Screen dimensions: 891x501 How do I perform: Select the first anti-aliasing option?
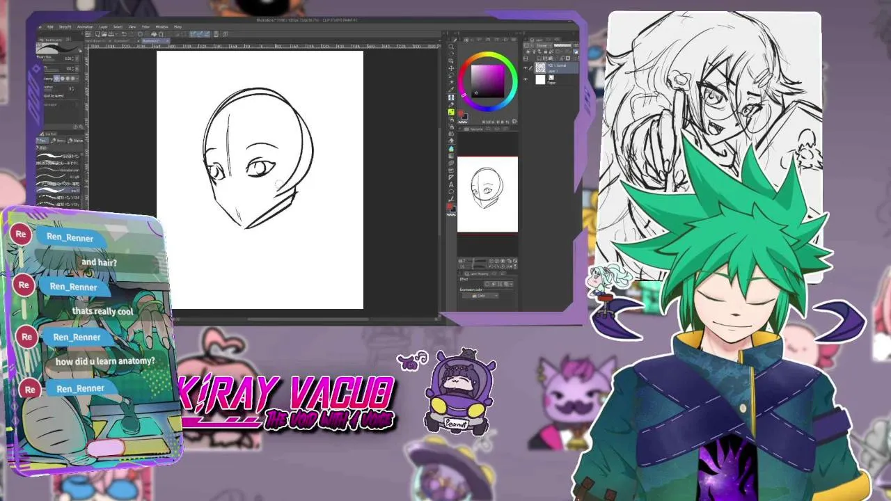pyautogui.click(x=56, y=79)
